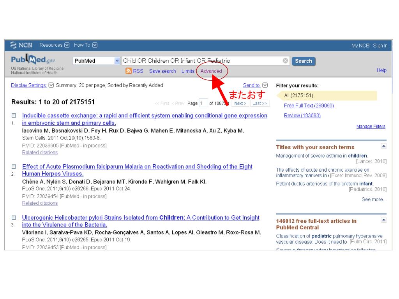Click the orange RSS feed icon
This screenshot has width=399, height=299.
click(129, 71)
